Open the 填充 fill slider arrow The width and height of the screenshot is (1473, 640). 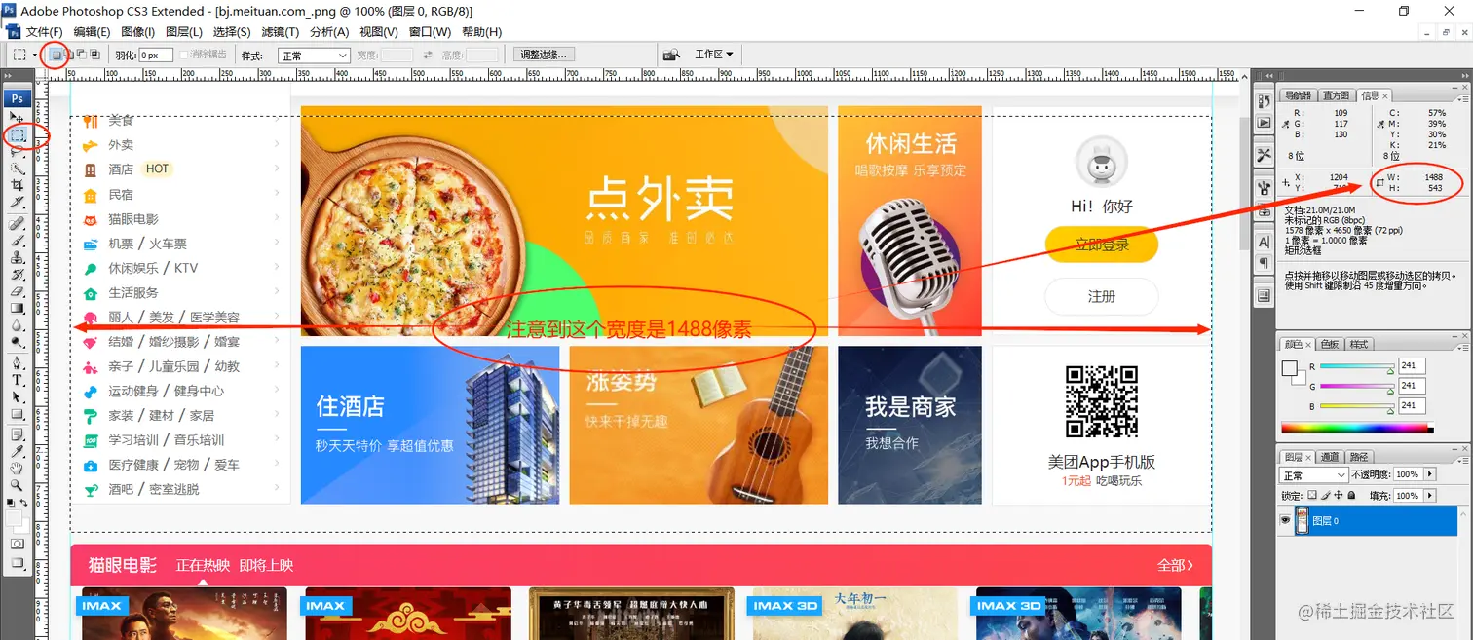coord(1429,496)
